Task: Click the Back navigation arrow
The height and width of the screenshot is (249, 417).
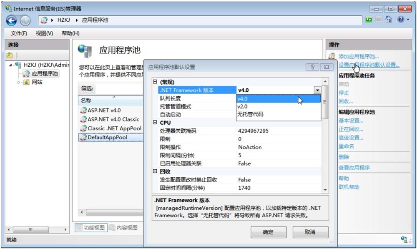Action: [x=11, y=20]
